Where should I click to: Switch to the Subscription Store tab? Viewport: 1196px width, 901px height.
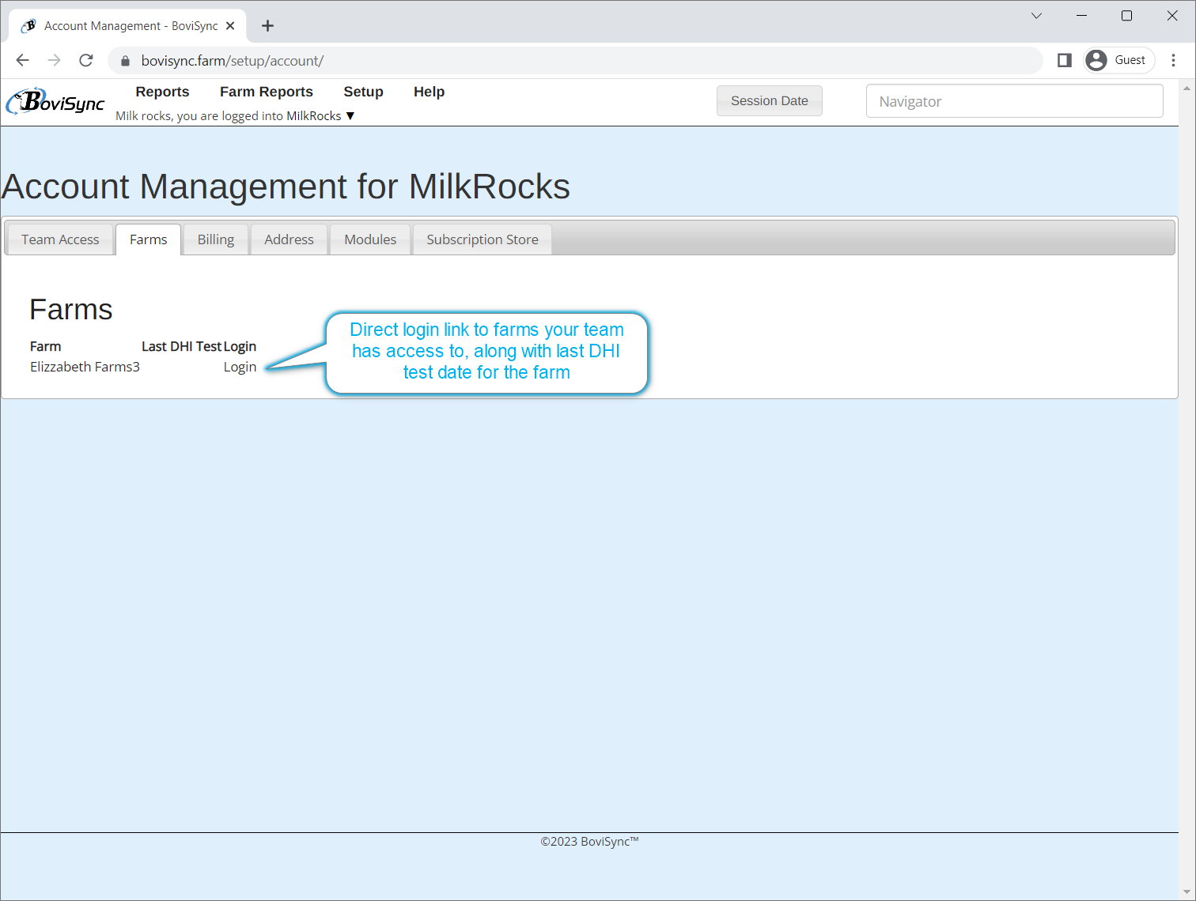(x=483, y=239)
